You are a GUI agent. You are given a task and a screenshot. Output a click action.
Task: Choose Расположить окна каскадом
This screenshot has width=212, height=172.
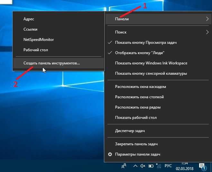(158, 87)
